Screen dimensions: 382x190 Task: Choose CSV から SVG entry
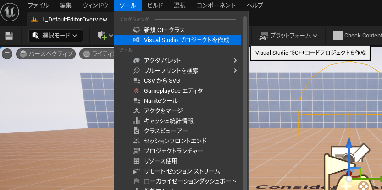pyautogui.click(x=177, y=80)
